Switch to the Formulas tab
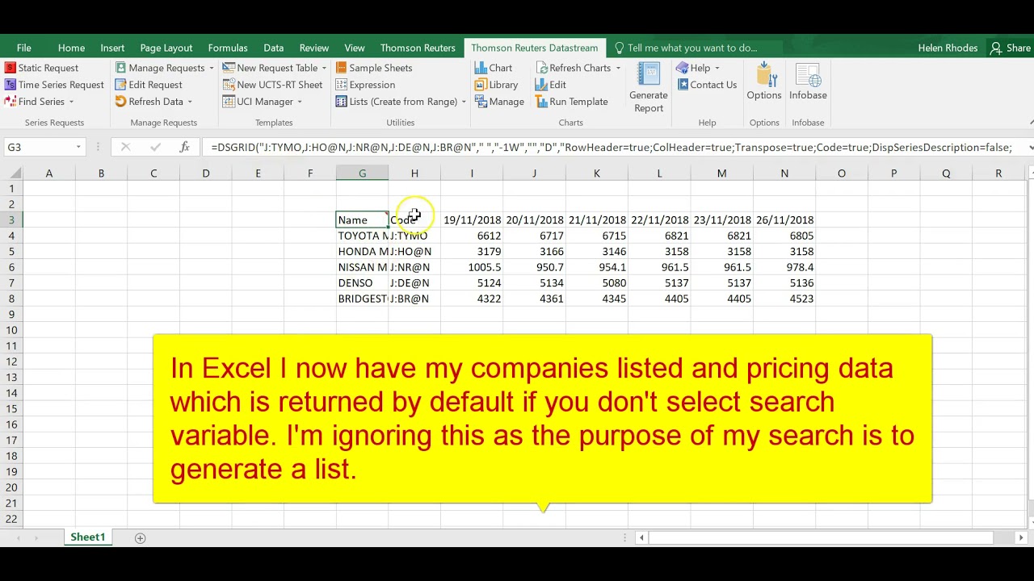Viewport: 1034px width, 581px height. point(228,48)
